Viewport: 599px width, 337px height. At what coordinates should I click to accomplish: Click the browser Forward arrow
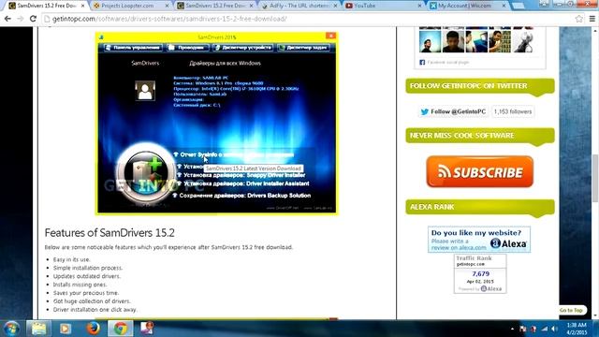point(21,19)
